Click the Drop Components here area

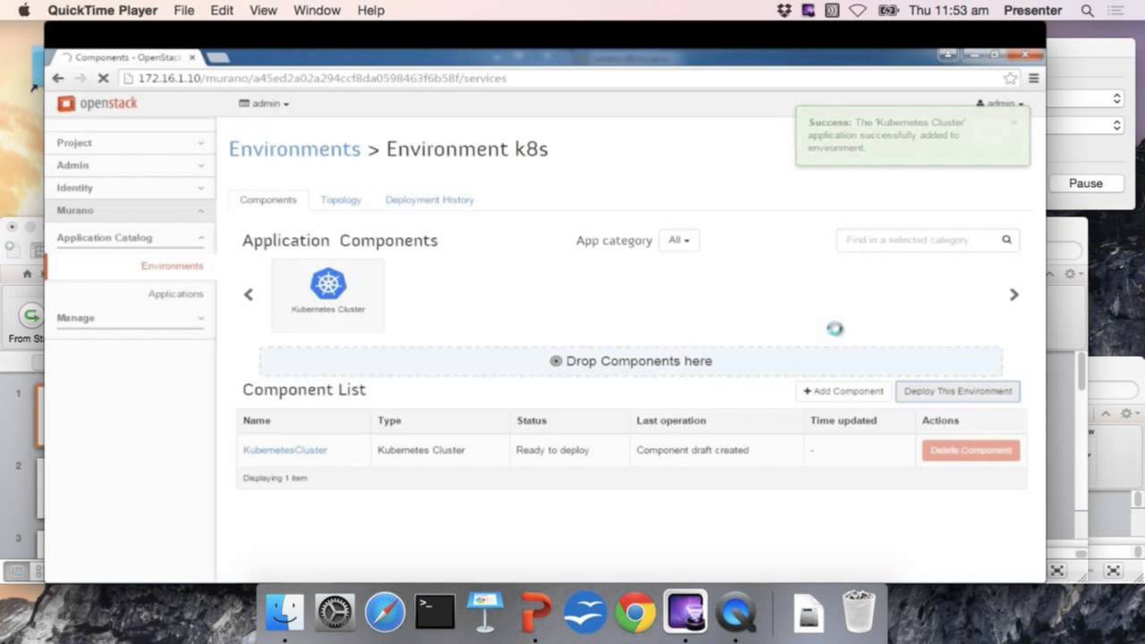click(631, 361)
